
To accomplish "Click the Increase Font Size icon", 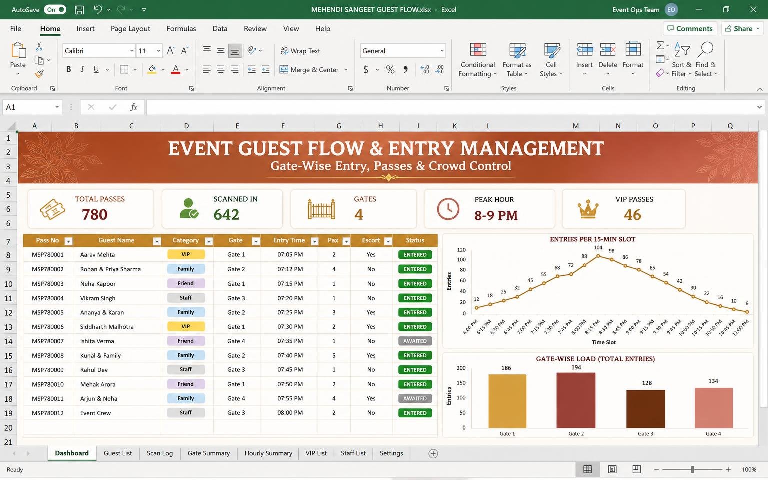I will point(171,50).
